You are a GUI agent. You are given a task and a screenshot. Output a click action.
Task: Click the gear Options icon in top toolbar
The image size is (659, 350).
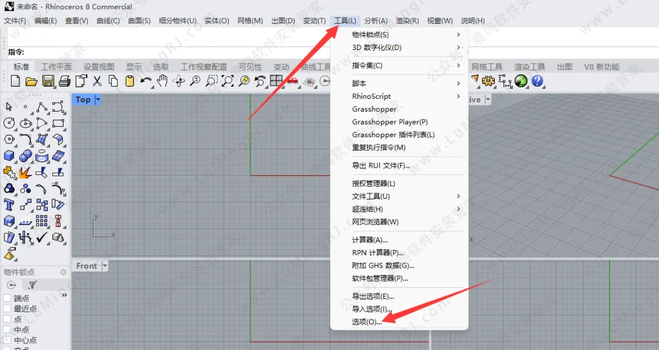click(488, 80)
